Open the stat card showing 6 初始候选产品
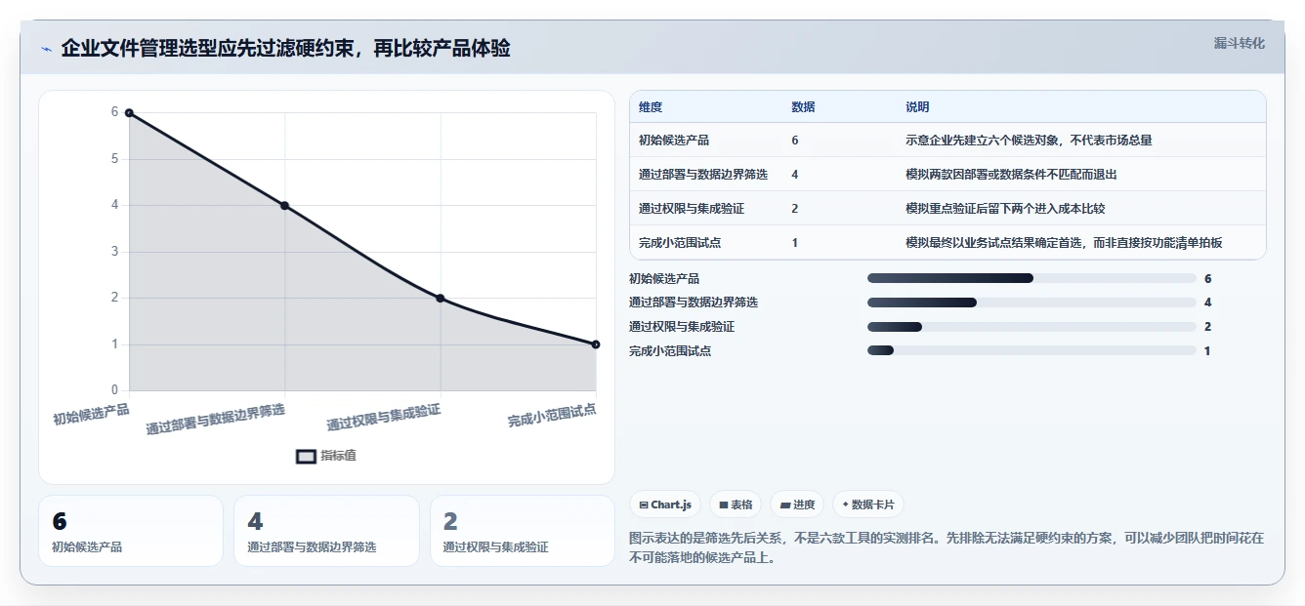This screenshot has width=1305, height=606. pyautogui.click(x=131, y=531)
